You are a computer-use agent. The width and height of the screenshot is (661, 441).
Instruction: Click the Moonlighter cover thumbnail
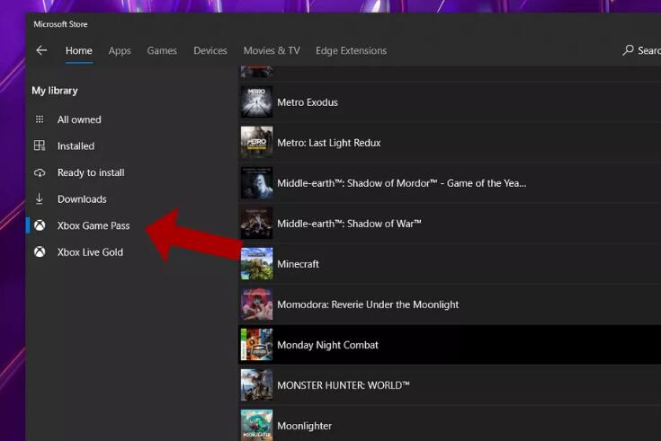[256, 425]
